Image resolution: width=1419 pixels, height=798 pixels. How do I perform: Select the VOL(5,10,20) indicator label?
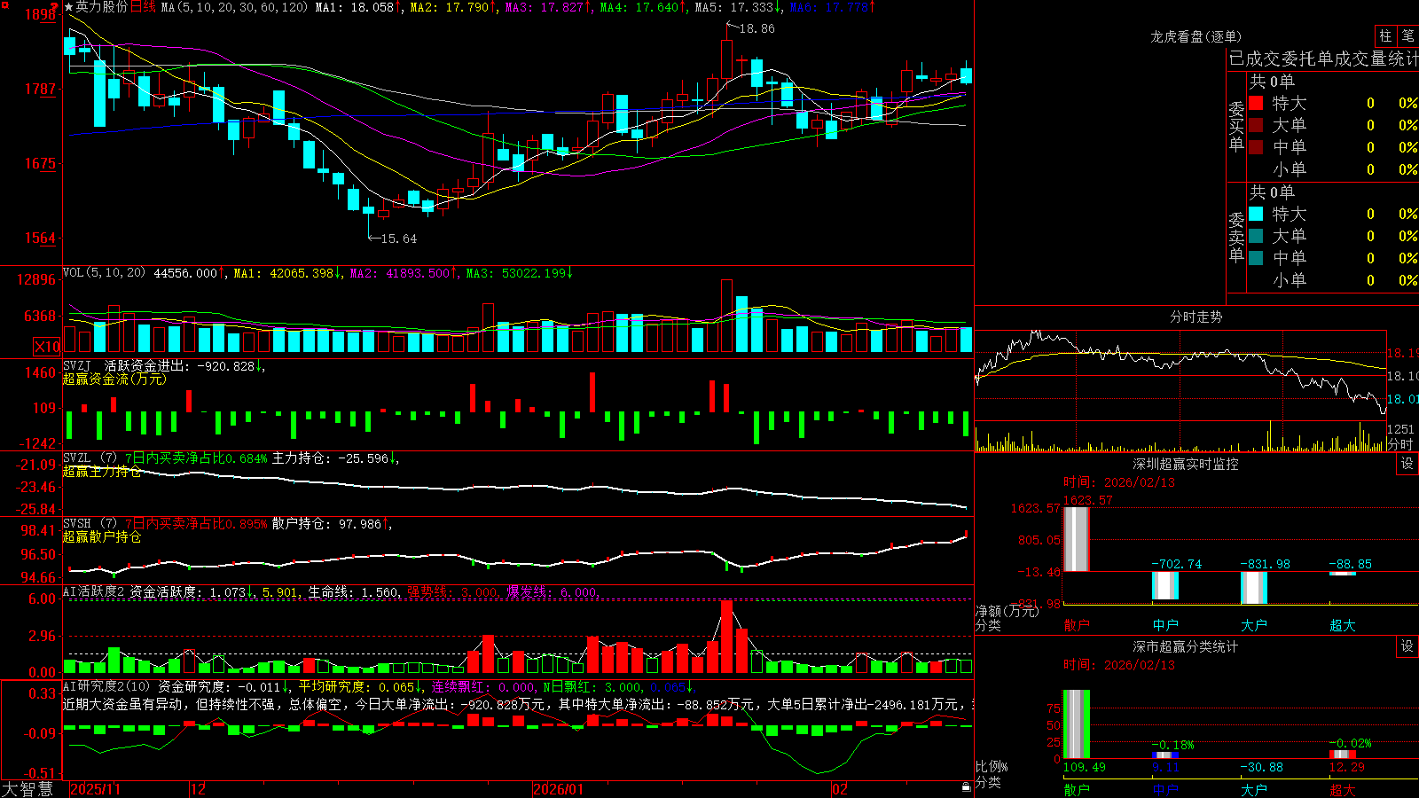[104, 273]
